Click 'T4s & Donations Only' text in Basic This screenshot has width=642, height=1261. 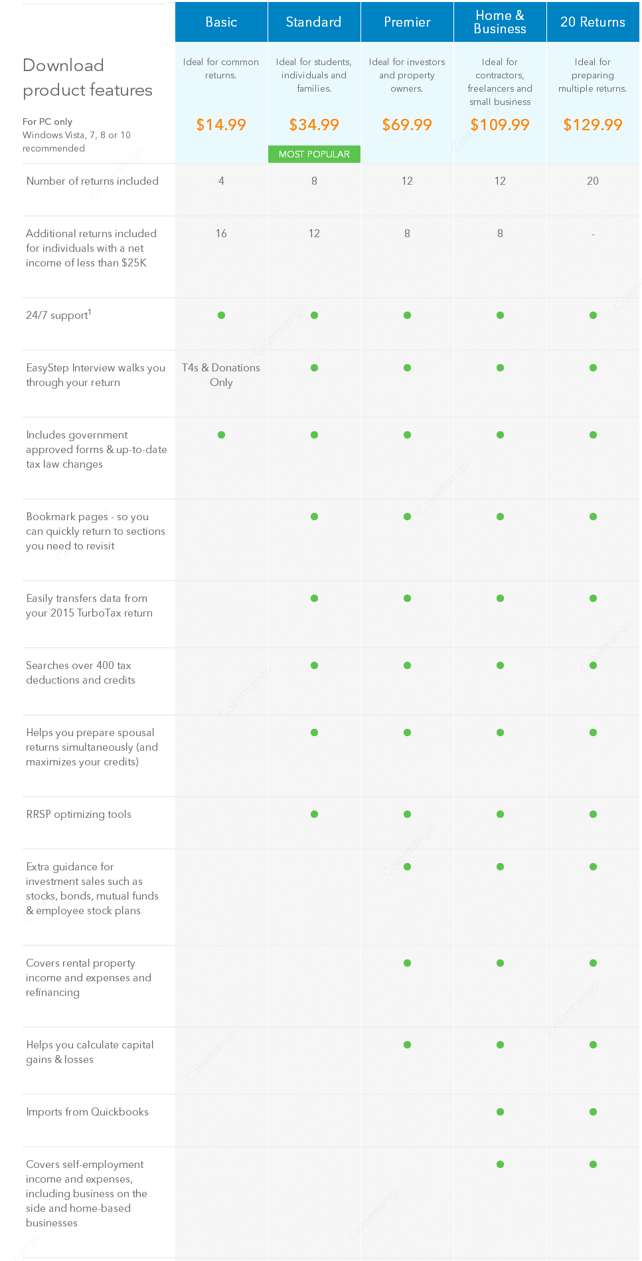221,375
